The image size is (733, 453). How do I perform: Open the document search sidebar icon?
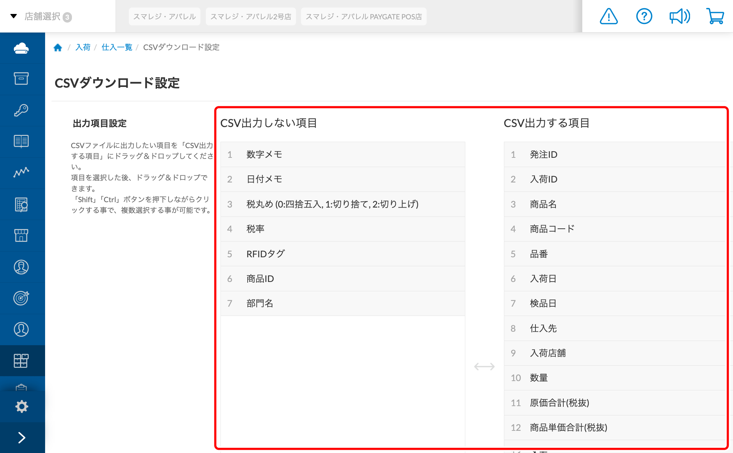(21, 204)
